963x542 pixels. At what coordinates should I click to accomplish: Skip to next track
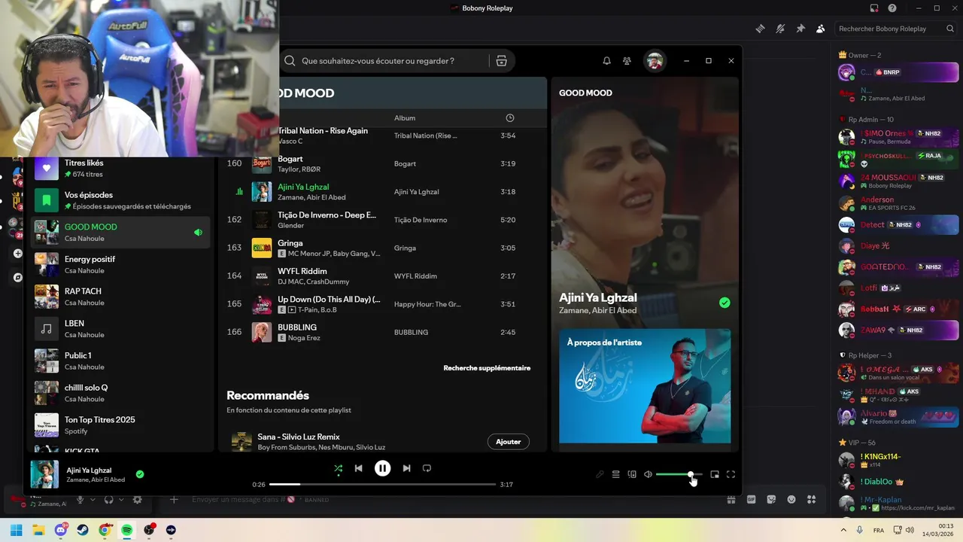coord(406,468)
